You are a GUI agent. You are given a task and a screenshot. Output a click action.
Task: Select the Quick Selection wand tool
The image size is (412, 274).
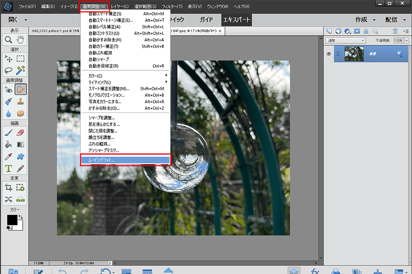pos(20,70)
